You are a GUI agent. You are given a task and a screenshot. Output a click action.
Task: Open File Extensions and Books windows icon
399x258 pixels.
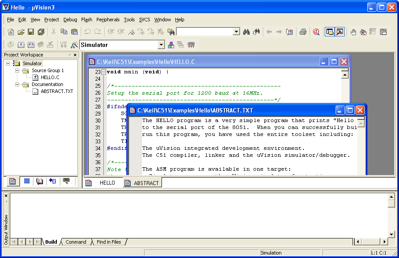[181, 45]
